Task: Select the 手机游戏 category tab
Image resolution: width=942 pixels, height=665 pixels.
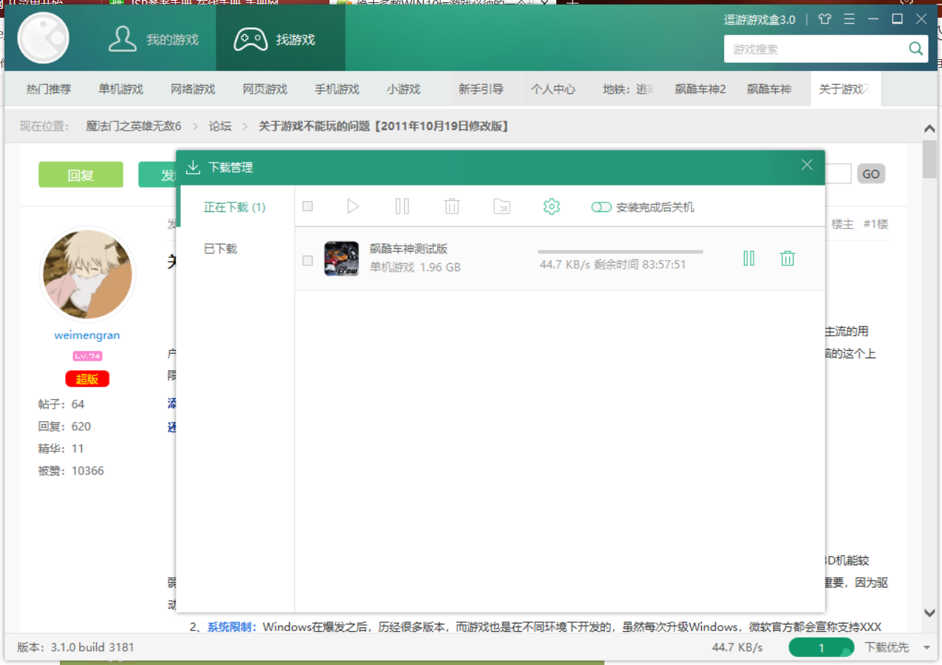Action: [x=337, y=89]
